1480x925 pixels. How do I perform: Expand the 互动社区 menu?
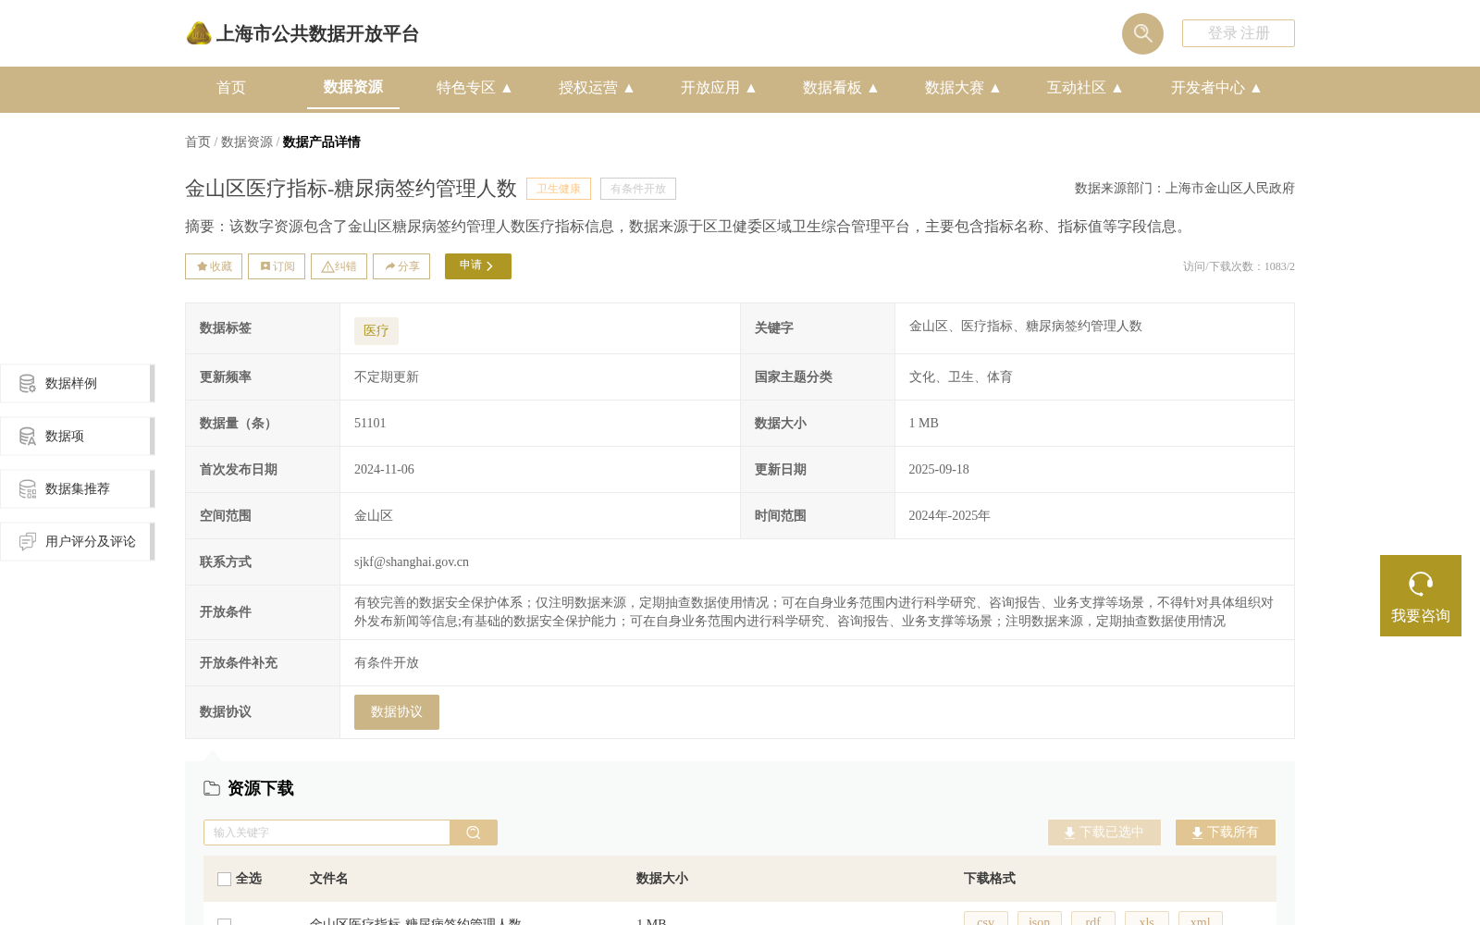(1085, 88)
